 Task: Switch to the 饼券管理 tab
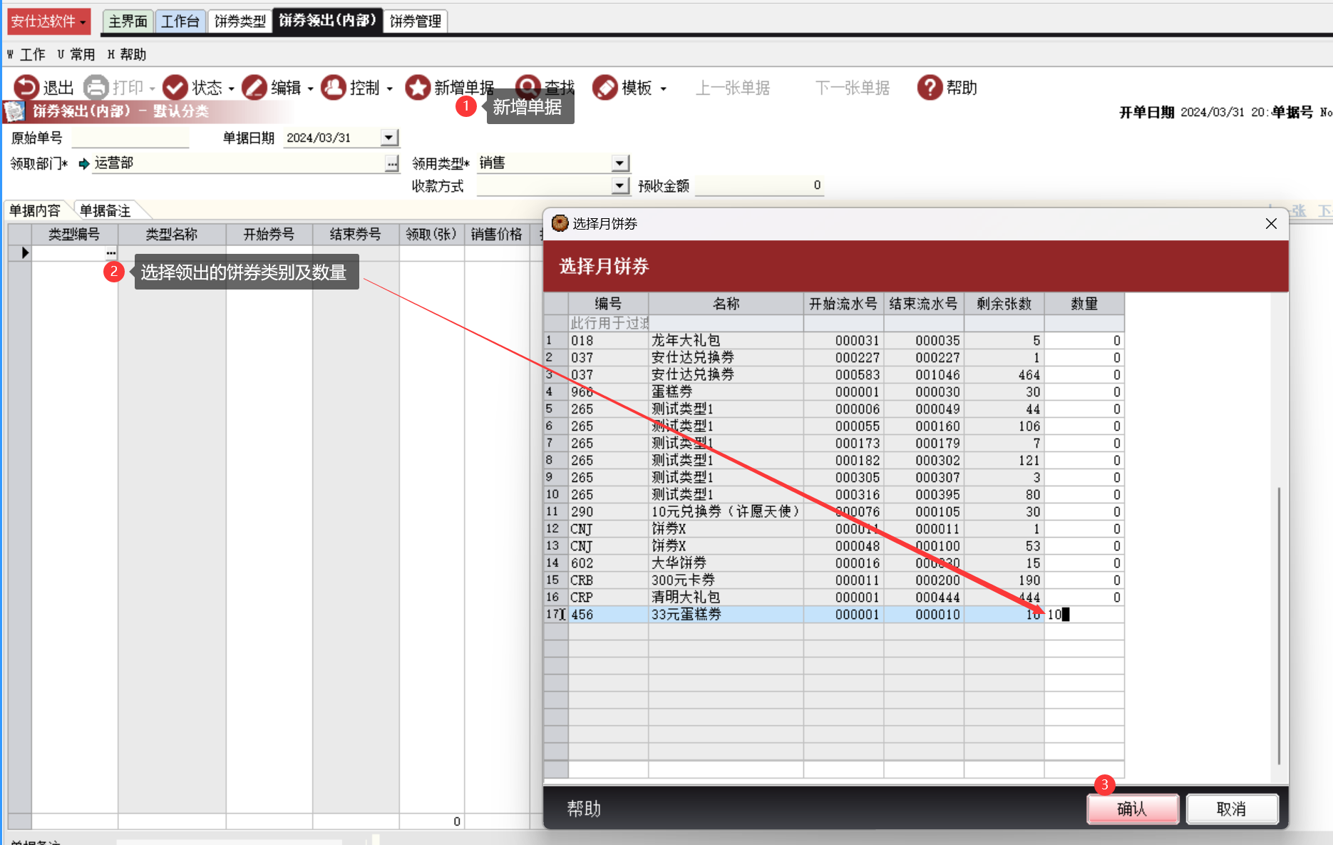pyautogui.click(x=416, y=21)
